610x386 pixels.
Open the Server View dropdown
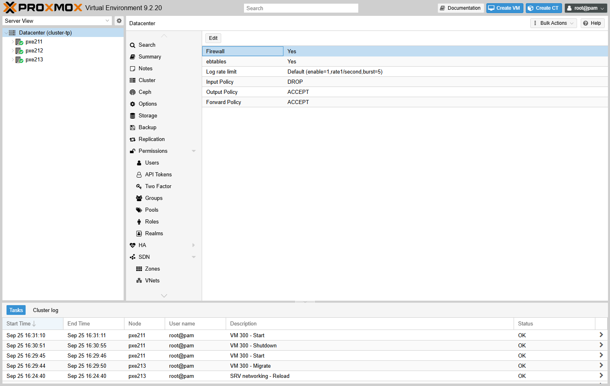click(x=57, y=21)
